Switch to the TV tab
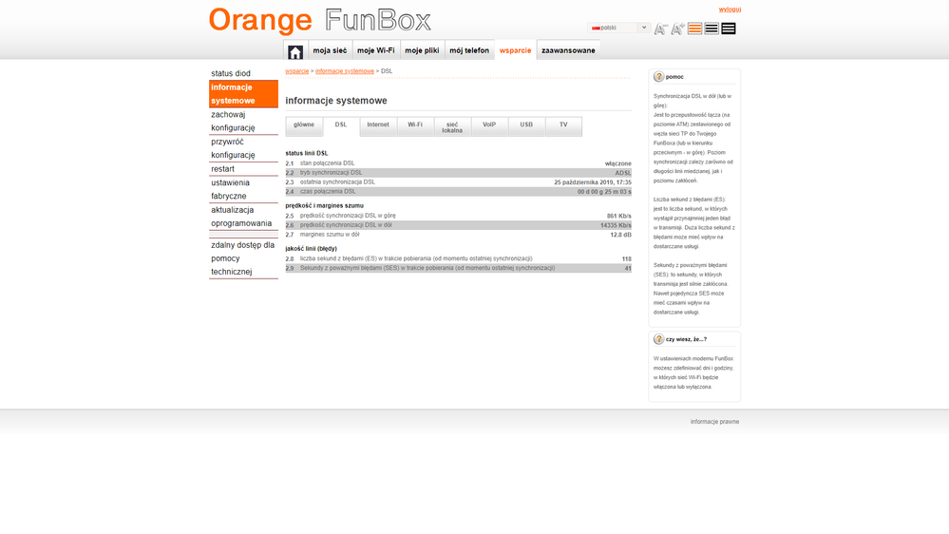The width and height of the screenshot is (949, 534). point(563,126)
